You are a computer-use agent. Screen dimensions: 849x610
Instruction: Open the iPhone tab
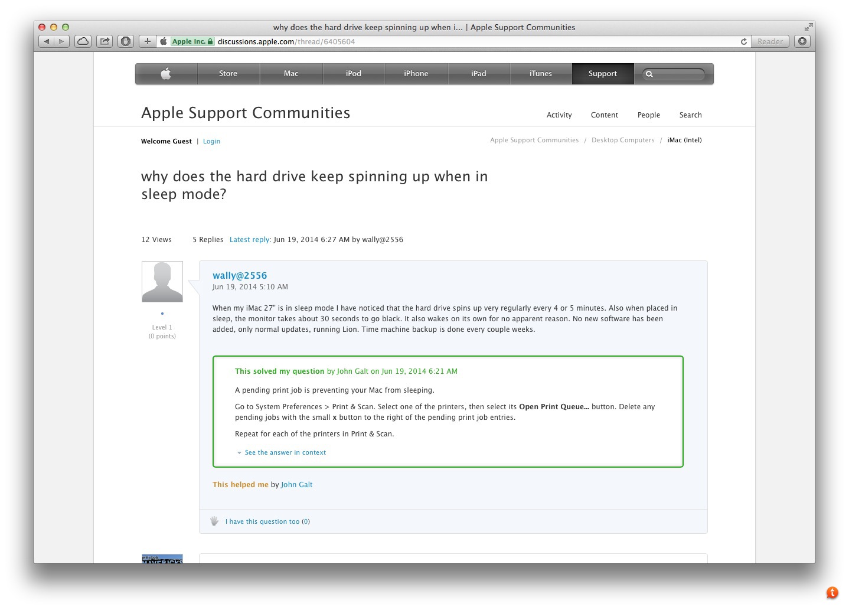click(416, 74)
